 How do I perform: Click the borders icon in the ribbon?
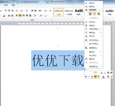(x=45, y=16)
